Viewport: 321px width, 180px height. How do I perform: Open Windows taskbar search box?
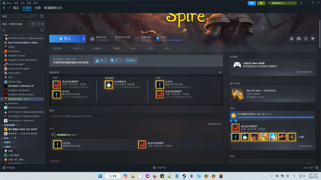(113, 176)
